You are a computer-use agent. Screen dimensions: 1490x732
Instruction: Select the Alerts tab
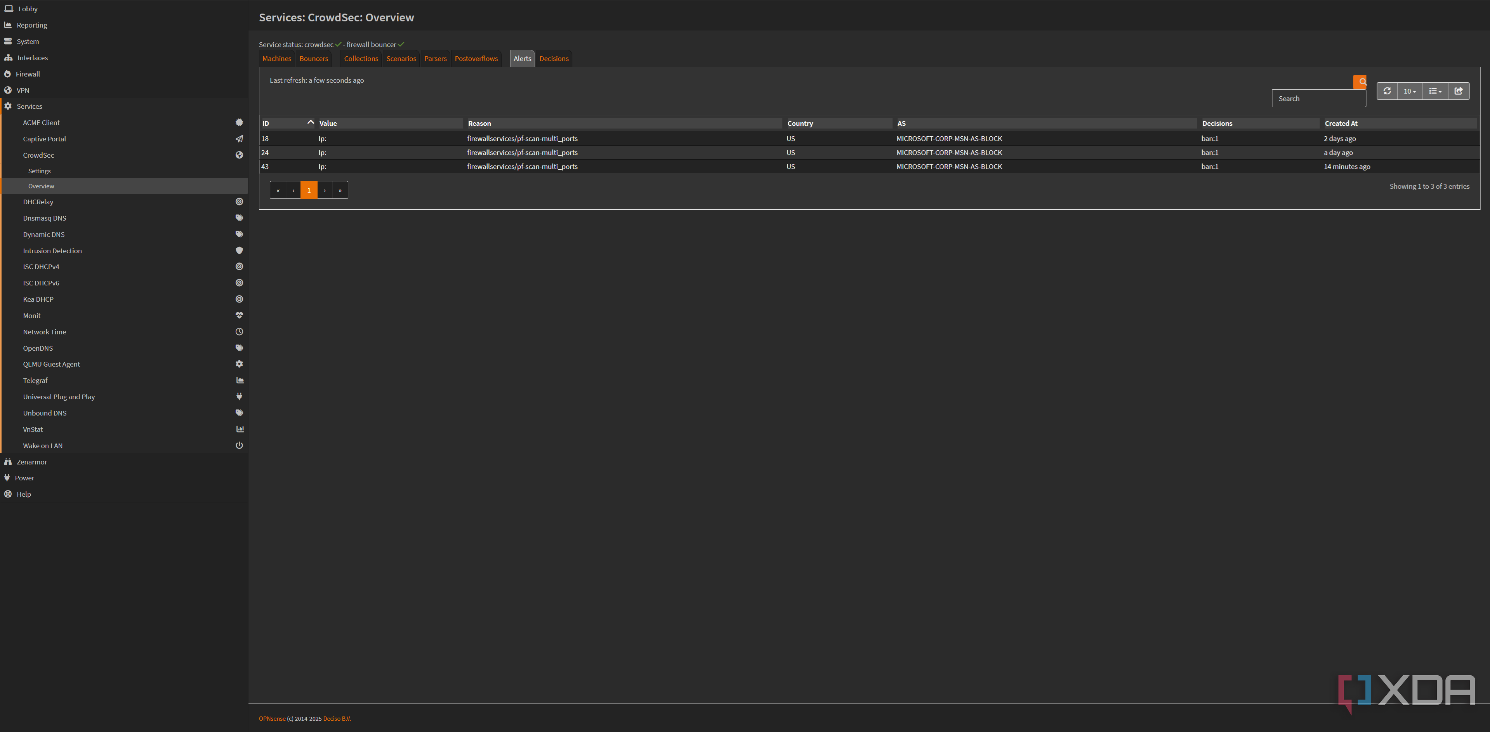pos(522,59)
